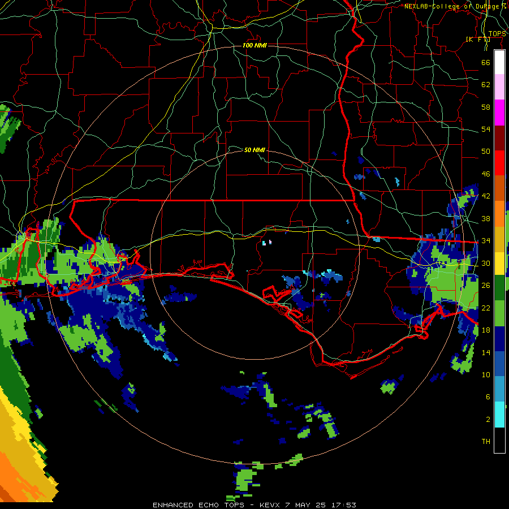Click the bright red 50 kft swatch
The height and width of the screenshot is (509, 509).
tap(499, 163)
